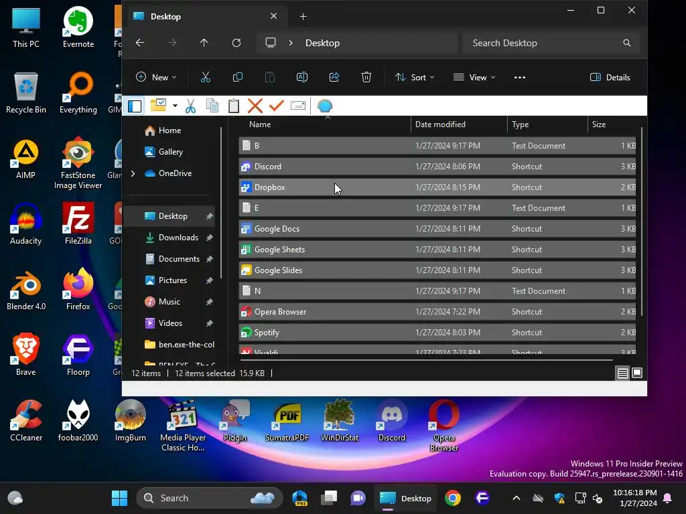Click the red X delete icon
The width and height of the screenshot is (686, 514).
click(x=255, y=106)
